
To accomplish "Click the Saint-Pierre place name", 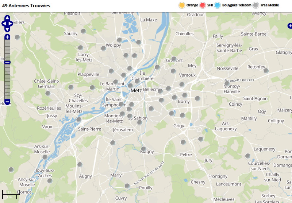I will click(x=89, y=129).
